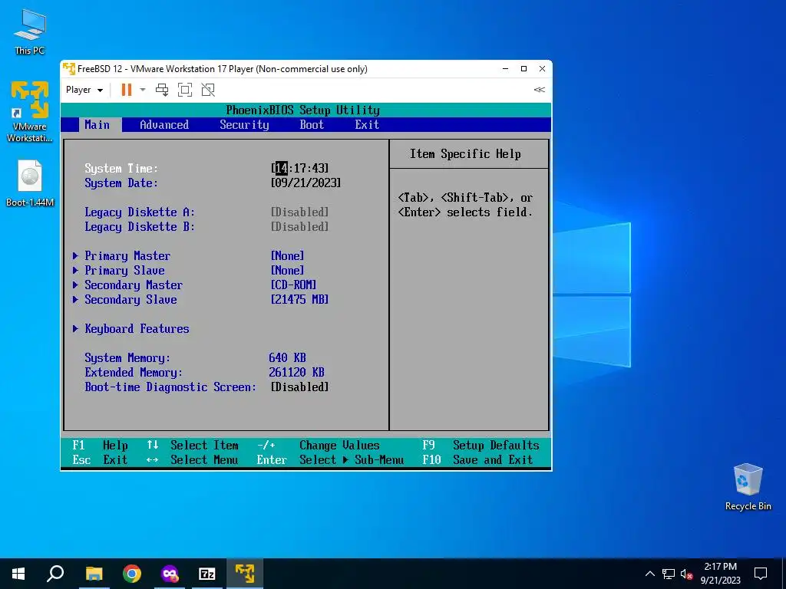
Task: Open the notification center icon
Action: tap(761, 574)
